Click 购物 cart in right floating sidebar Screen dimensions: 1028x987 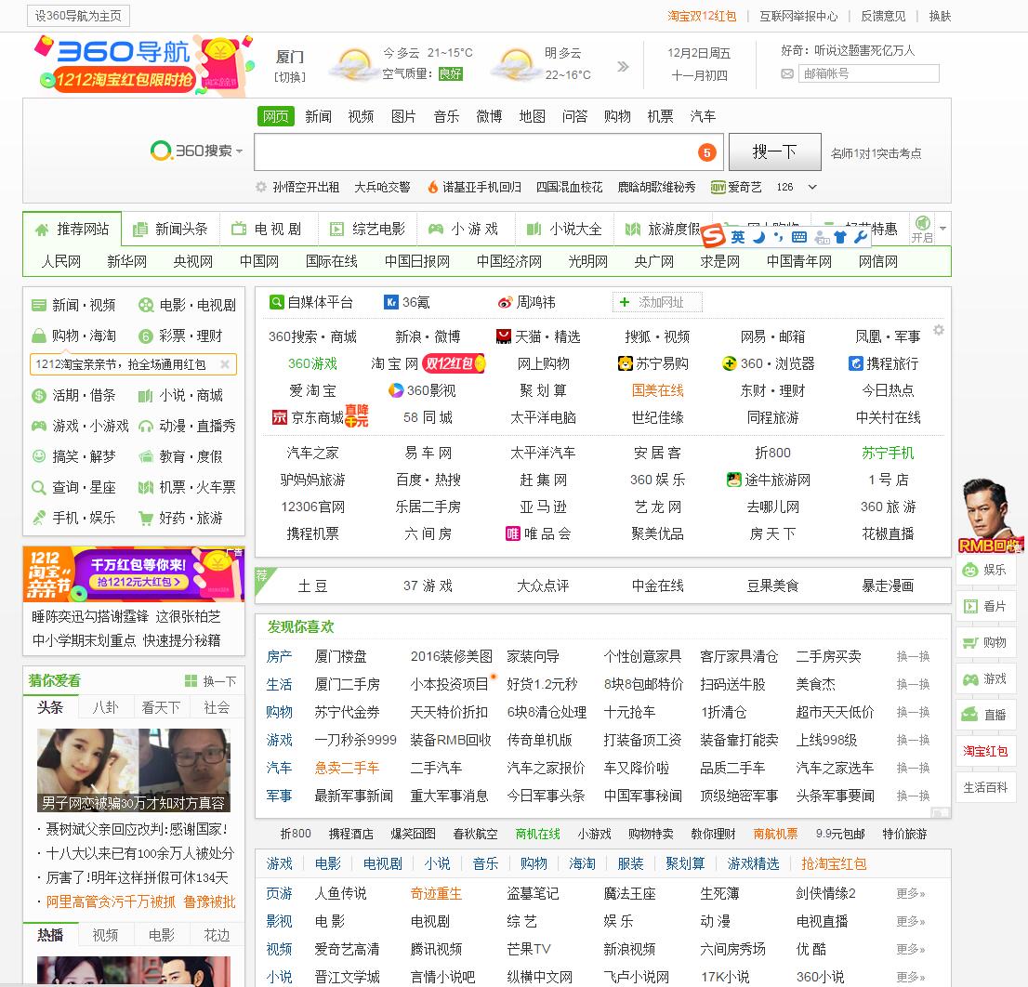pos(985,642)
